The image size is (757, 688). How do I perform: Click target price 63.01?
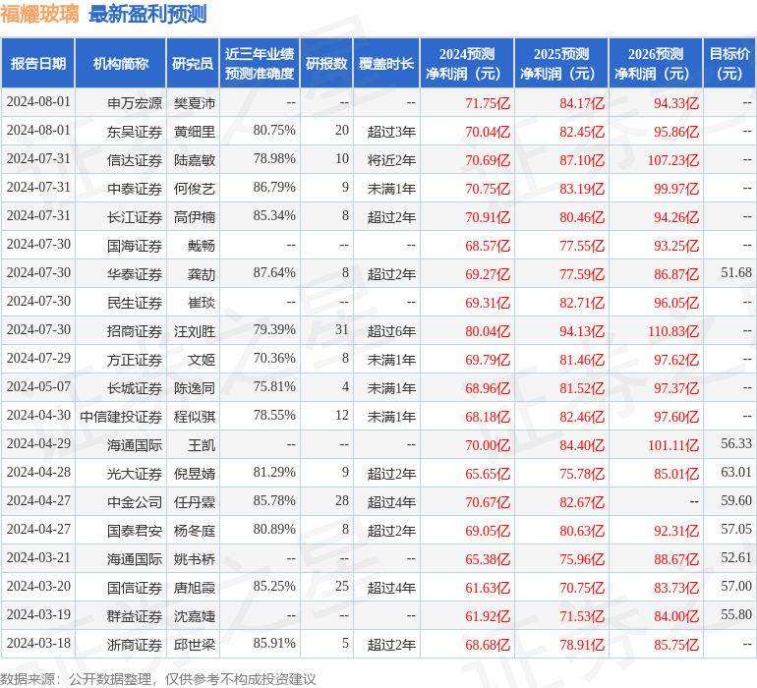(x=736, y=472)
